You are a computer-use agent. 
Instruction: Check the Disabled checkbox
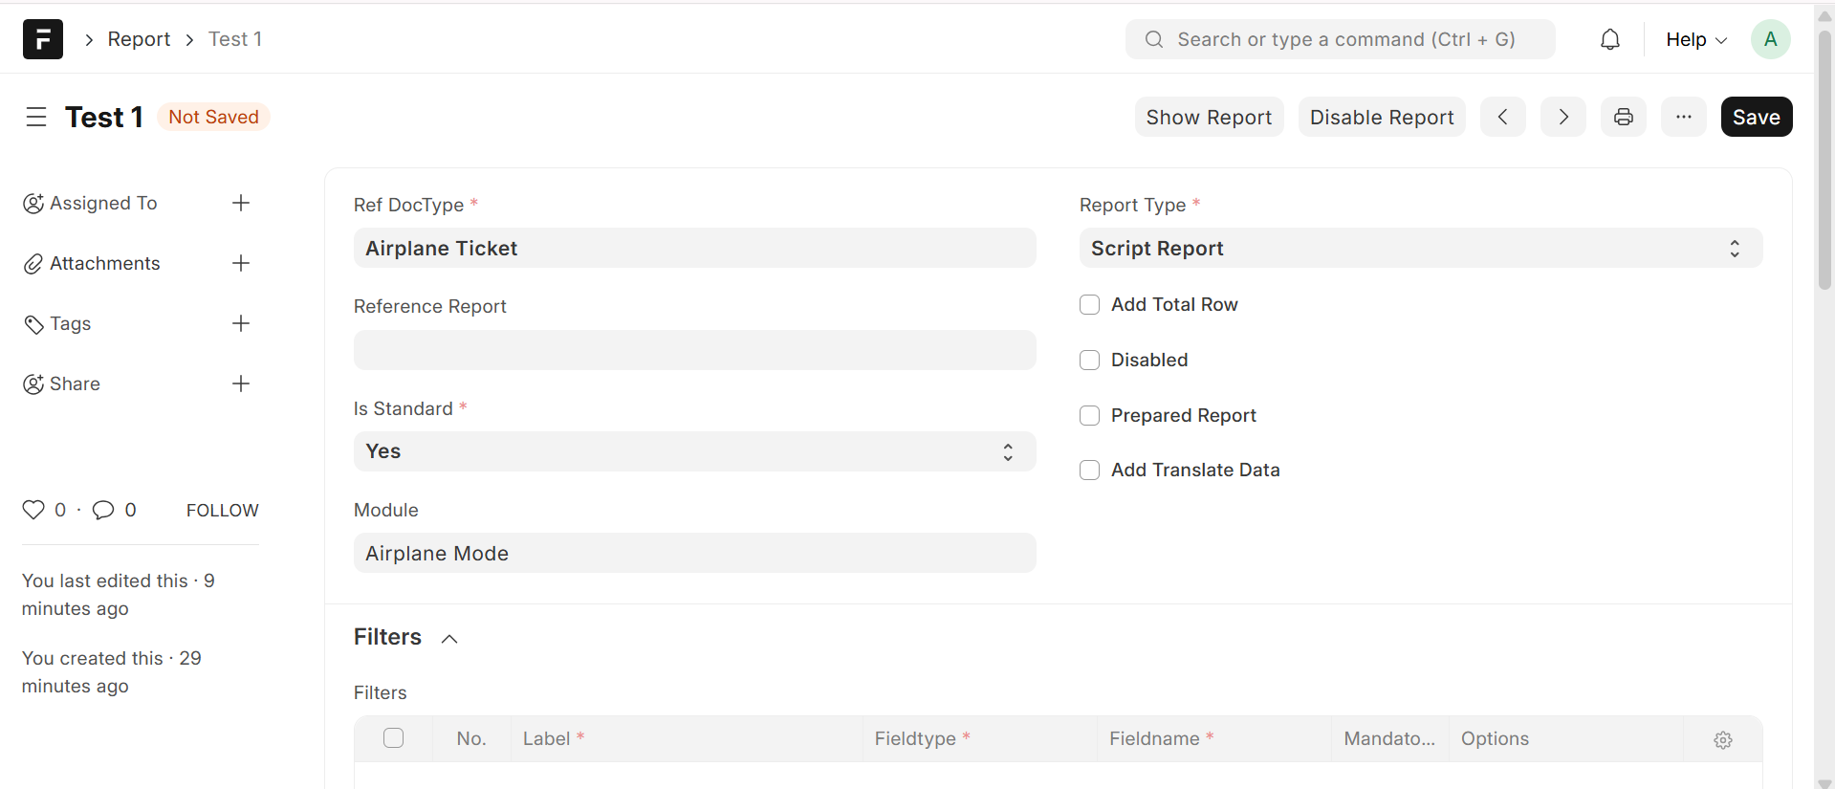(x=1089, y=360)
